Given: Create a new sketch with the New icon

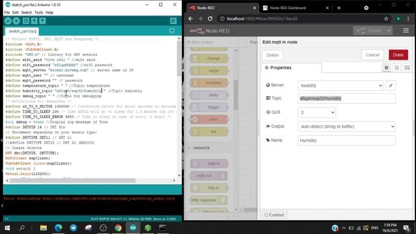Looking at the screenshot, I should pyautogui.click(x=26, y=21).
